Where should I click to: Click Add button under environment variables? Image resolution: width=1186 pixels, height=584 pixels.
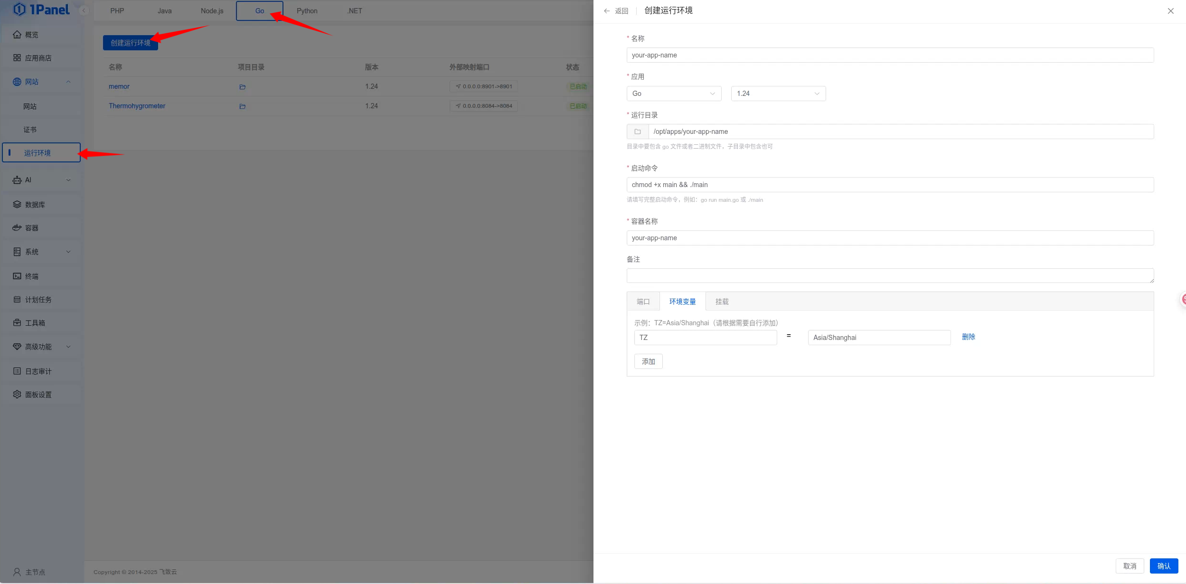[x=648, y=361]
